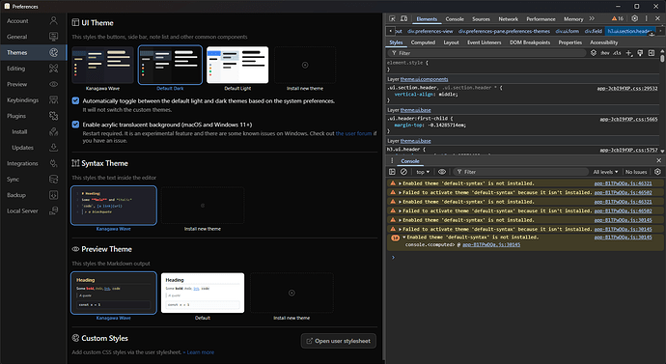Viewport: 666px width, 364px height.
Task: Focus the console Filter input field
Action: click(x=521, y=172)
